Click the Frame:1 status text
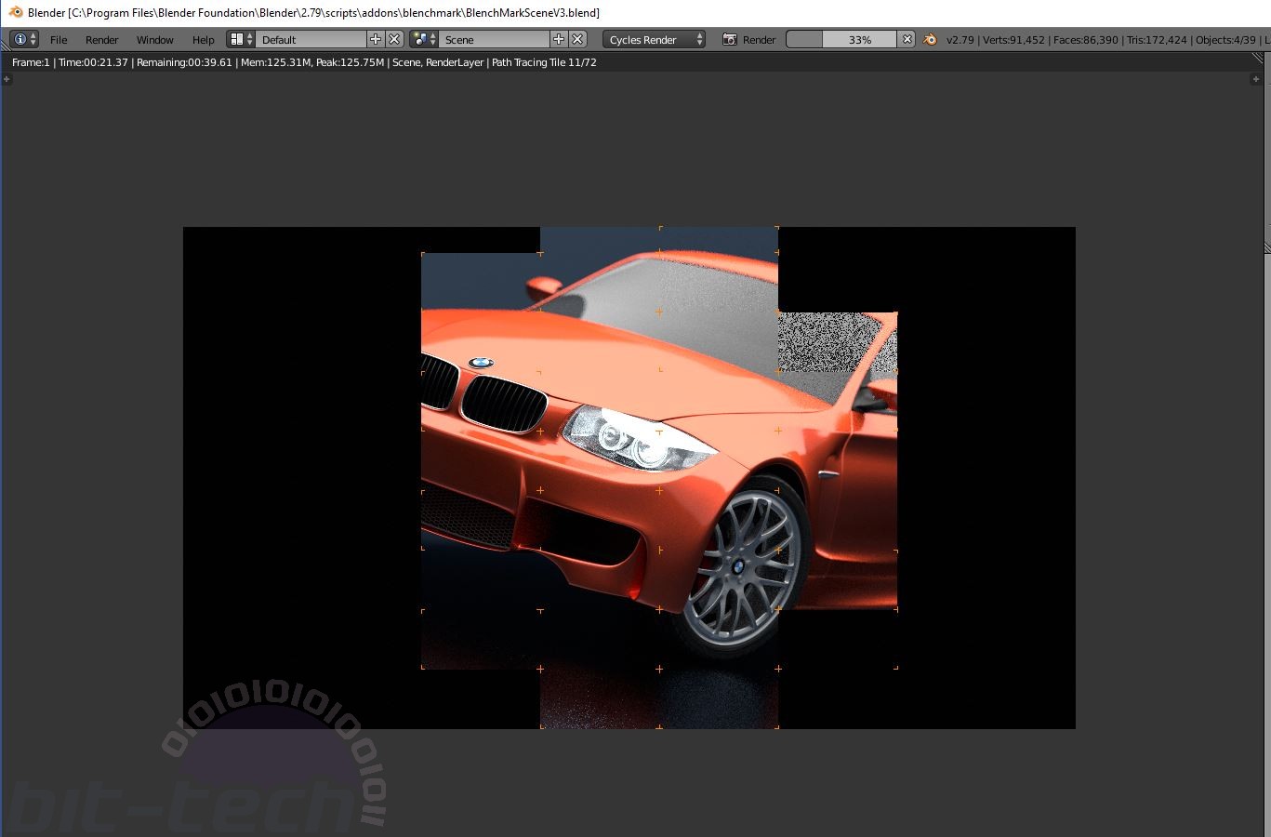 pos(31,62)
